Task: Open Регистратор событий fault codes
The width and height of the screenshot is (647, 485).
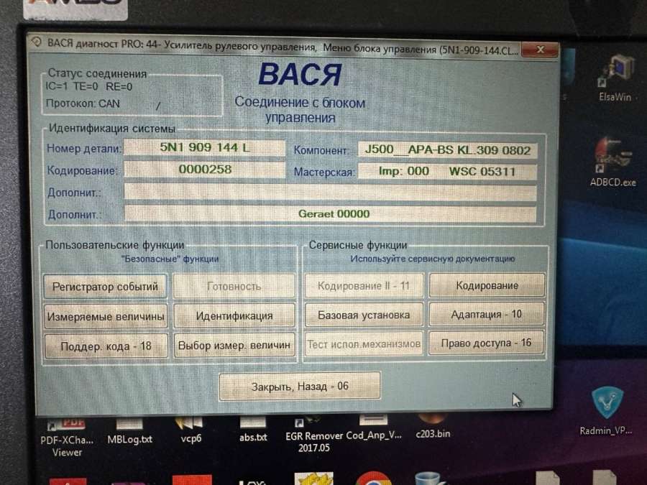Action: (x=105, y=286)
